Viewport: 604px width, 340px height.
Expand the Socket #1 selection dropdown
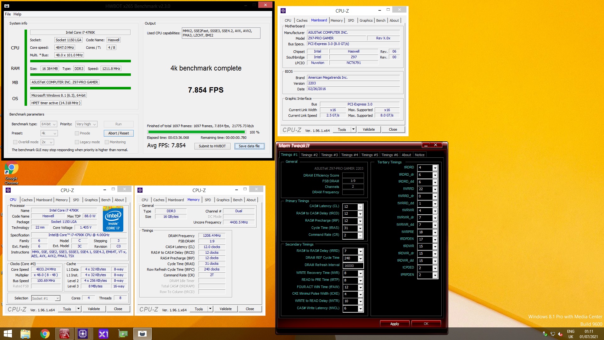pos(58,298)
